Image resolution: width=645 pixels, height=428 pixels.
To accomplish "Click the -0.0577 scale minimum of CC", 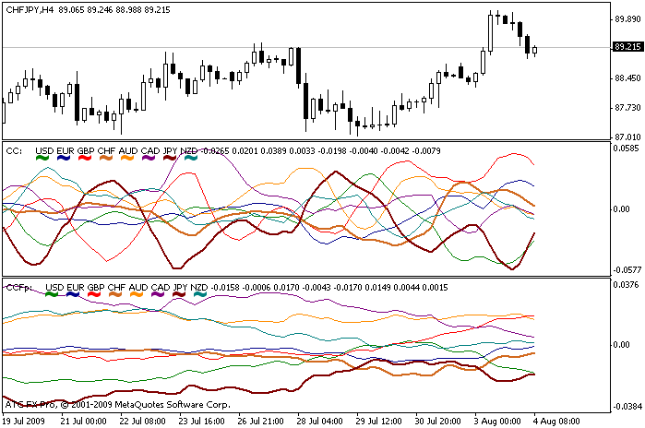I will coord(627,270).
